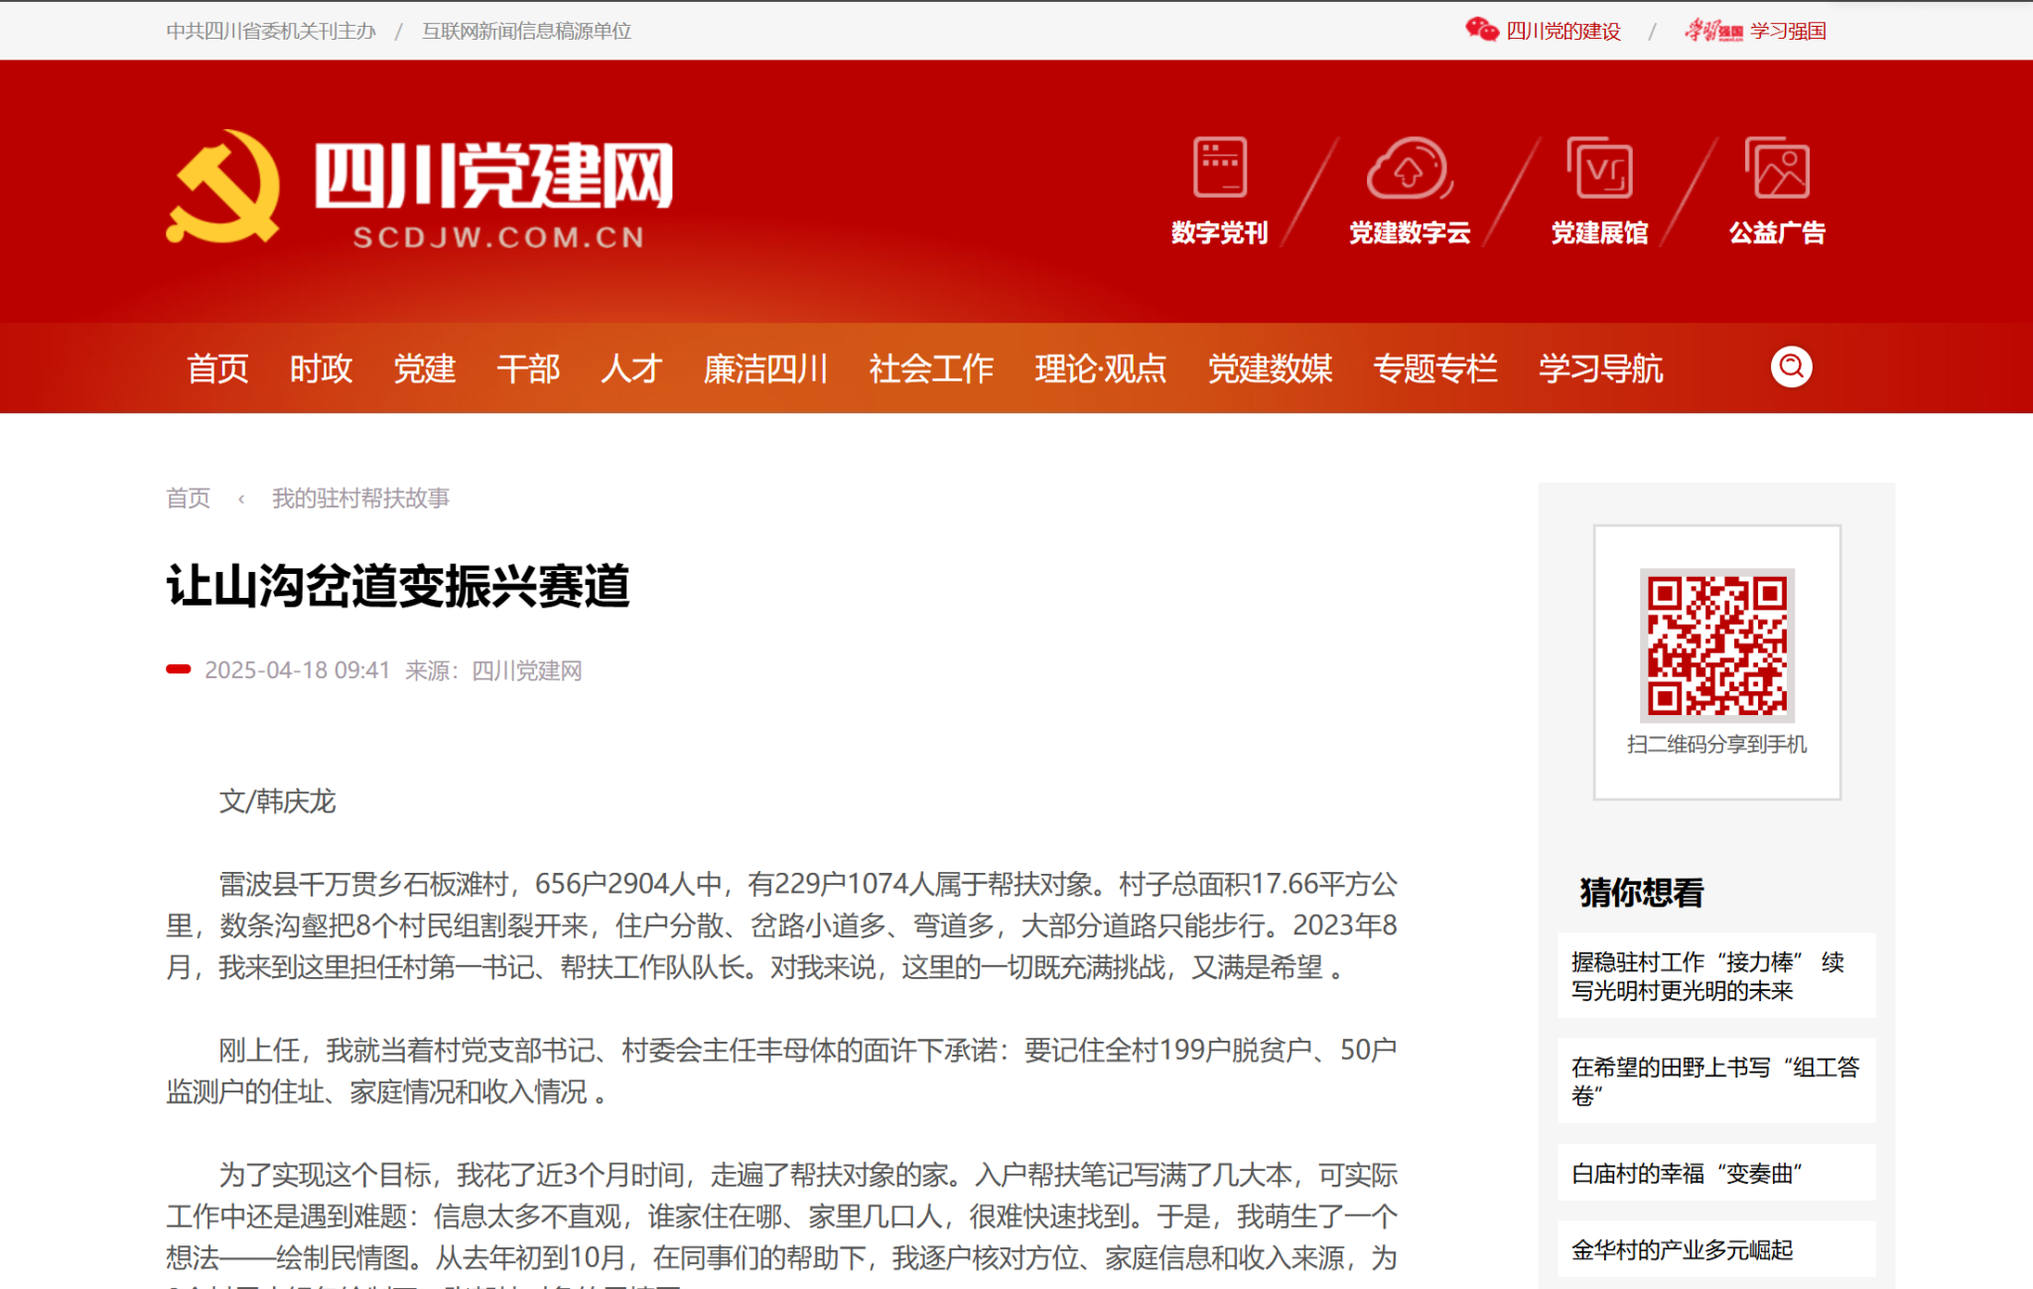This screenshot has height=1289, width=2033.
Task: Open the 专题专栏 navigation item
Action: [1435, 368]
